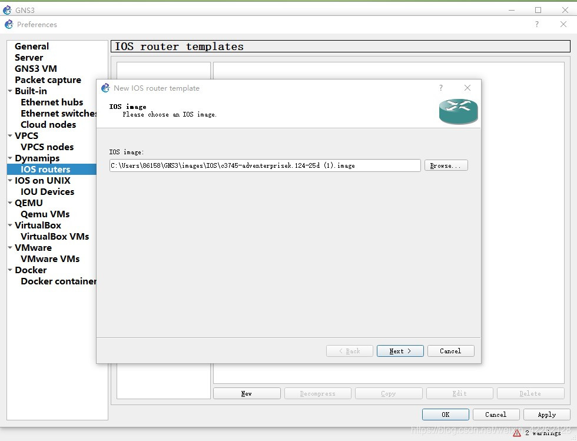Click the warnings triangle icon in status bar

(517, 433)
